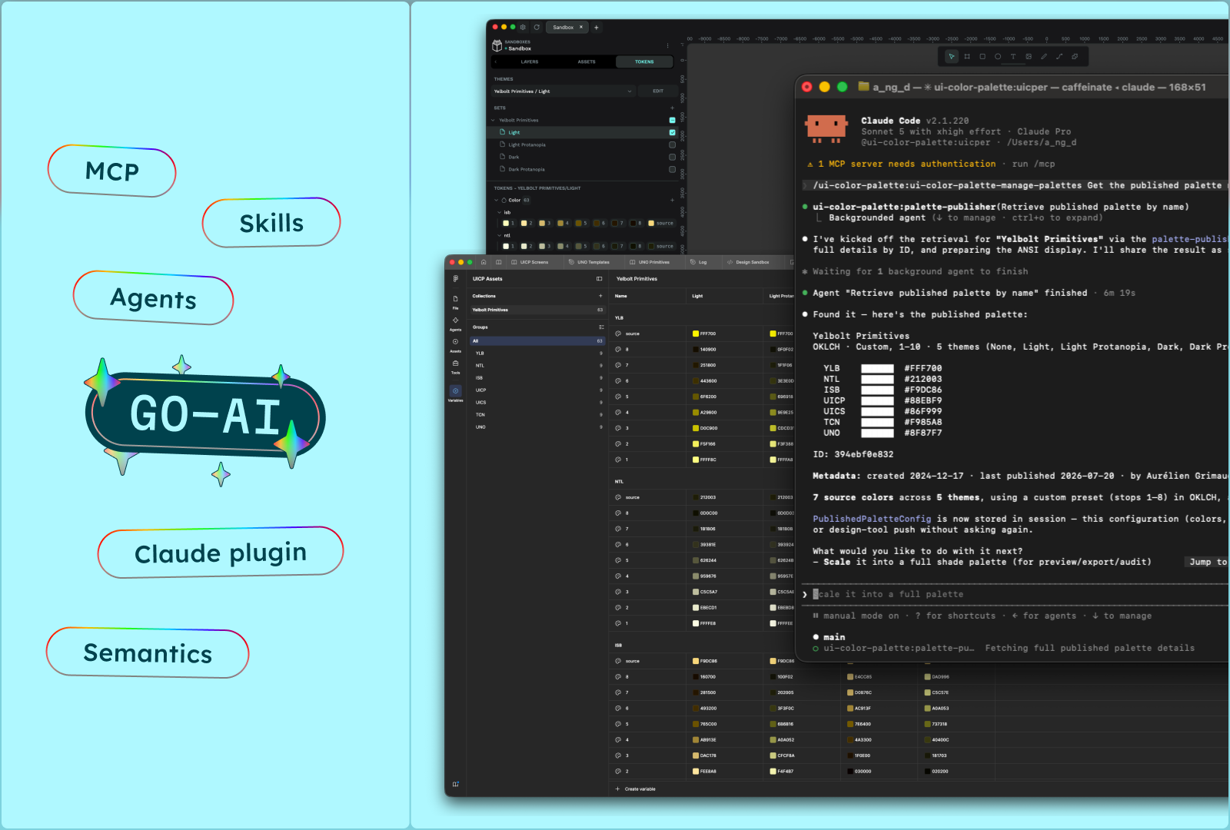Click Create variable at the table bottom
Image resolution: width=1230 pixels, height=830 pixels.
(636, 789)
